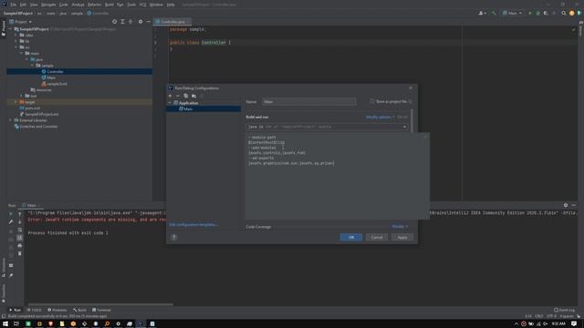Copy the selected run configuration

coord(186,96)
